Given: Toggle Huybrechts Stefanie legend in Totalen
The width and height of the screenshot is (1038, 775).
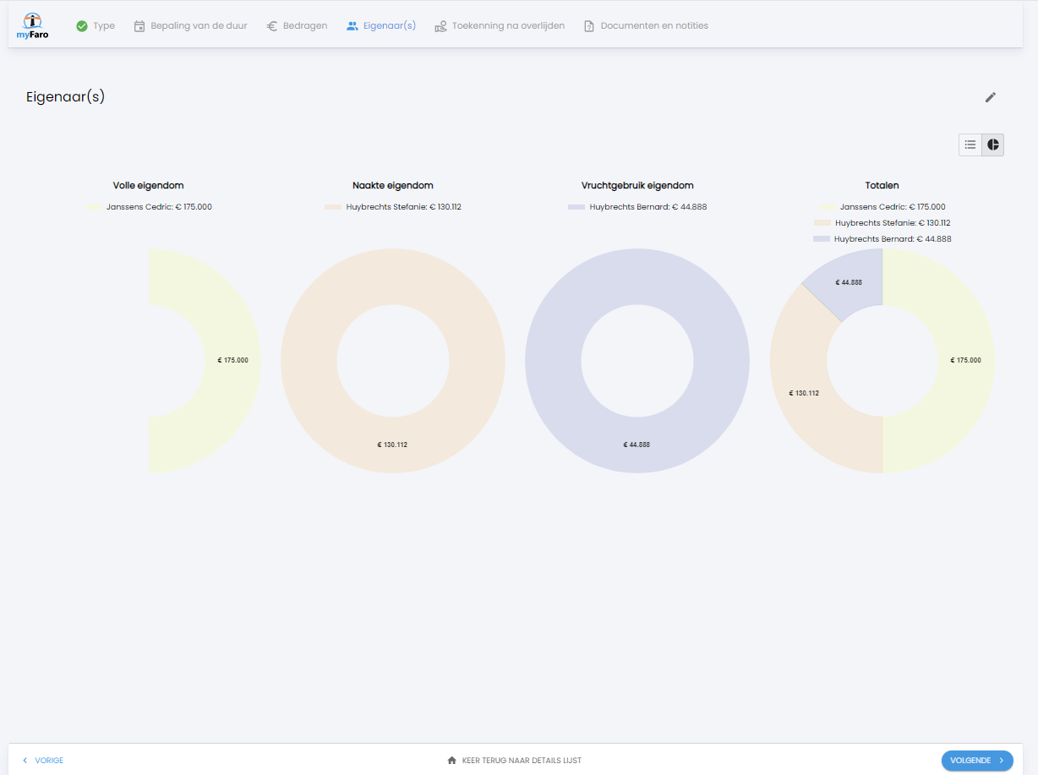Looking at the screenshot, I should (882, 223).
